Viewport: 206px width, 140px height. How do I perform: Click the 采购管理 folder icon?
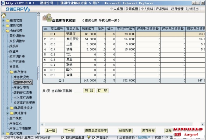pyautogui.click(x=8, y=26)
